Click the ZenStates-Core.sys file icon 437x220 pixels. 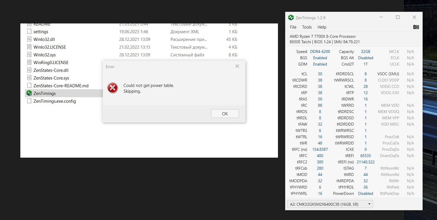pos(29,78)
